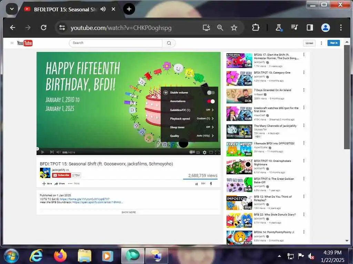Screen dimensions: 353x264
Task: Open Windows Start menu
Action: [x=11, y=256]
